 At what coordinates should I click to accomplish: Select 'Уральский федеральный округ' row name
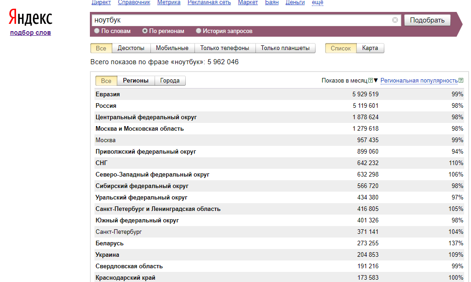coord(141,197)
